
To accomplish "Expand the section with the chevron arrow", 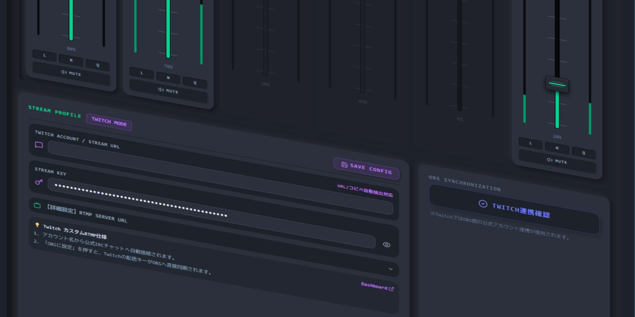I will pyautogui.click(x=391, y=269).
